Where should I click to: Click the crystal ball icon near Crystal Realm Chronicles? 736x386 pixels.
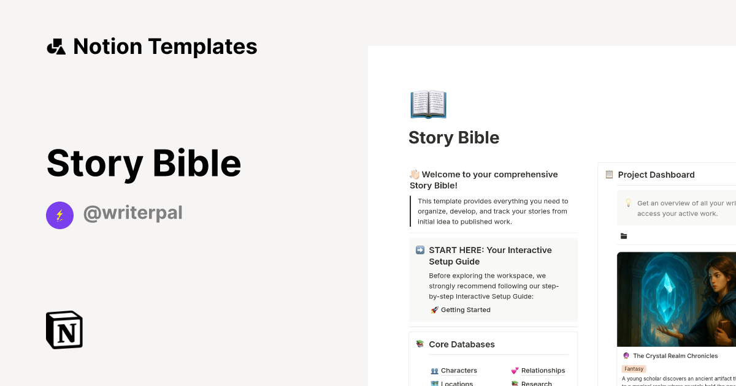[x=626, y=355]
